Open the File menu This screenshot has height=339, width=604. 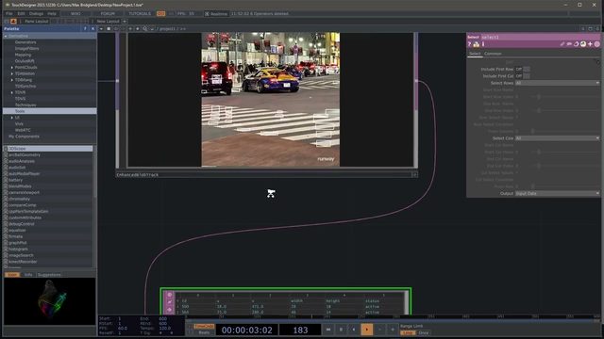8,13
